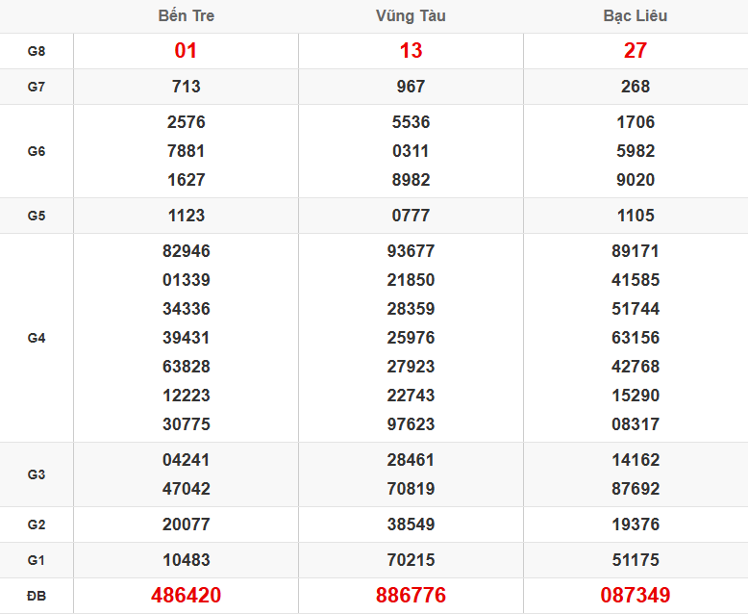Click the red G8 number 13
Image resolution: width=748 pixels, height=614 pixels.
[411, 51]
